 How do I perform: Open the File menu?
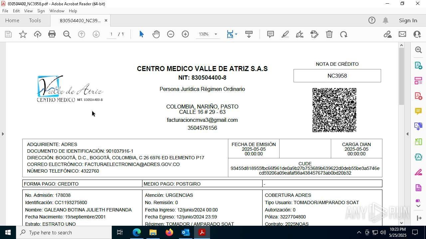click(5, 11)
